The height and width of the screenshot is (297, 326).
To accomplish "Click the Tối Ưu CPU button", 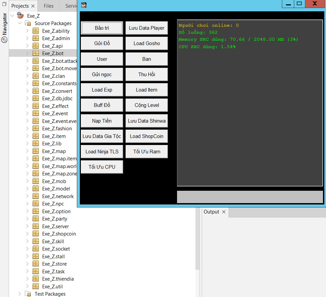I will click(102, 167).
